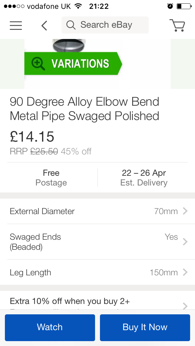Select the External Diameter row

click(91, 211)
